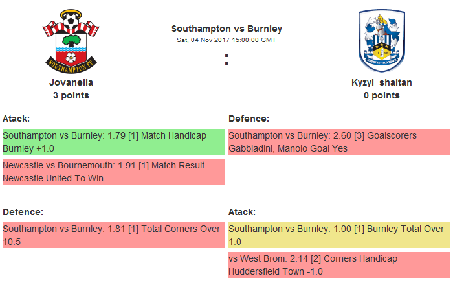453x298 pixels.
Task: Open Jovanella's user profile
Action: 71,82
